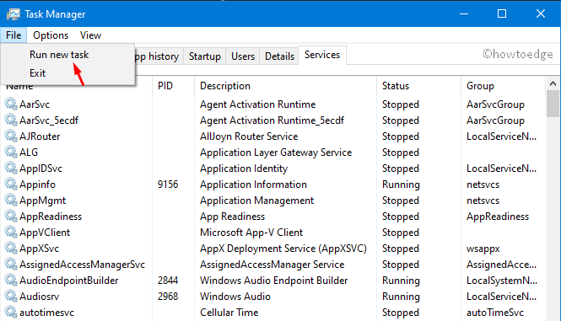
Task: Click the LocalSystemN... group cell
Action: (502, 281)
